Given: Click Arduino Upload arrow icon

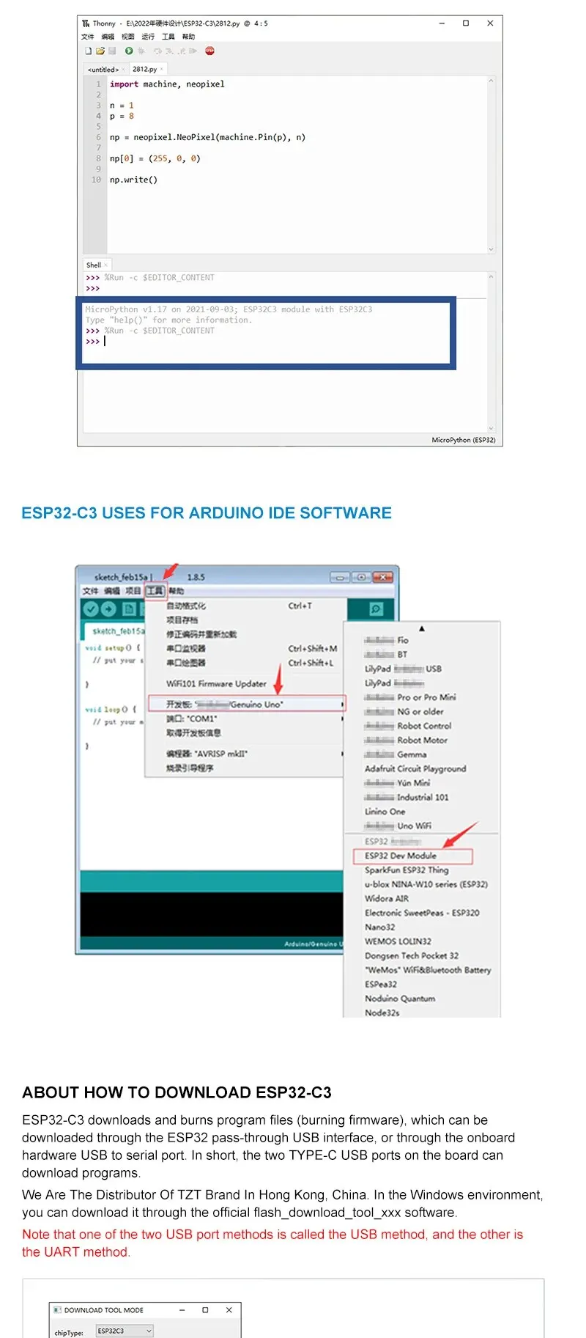Looking at the screenshot, I should tap(108, 609).
